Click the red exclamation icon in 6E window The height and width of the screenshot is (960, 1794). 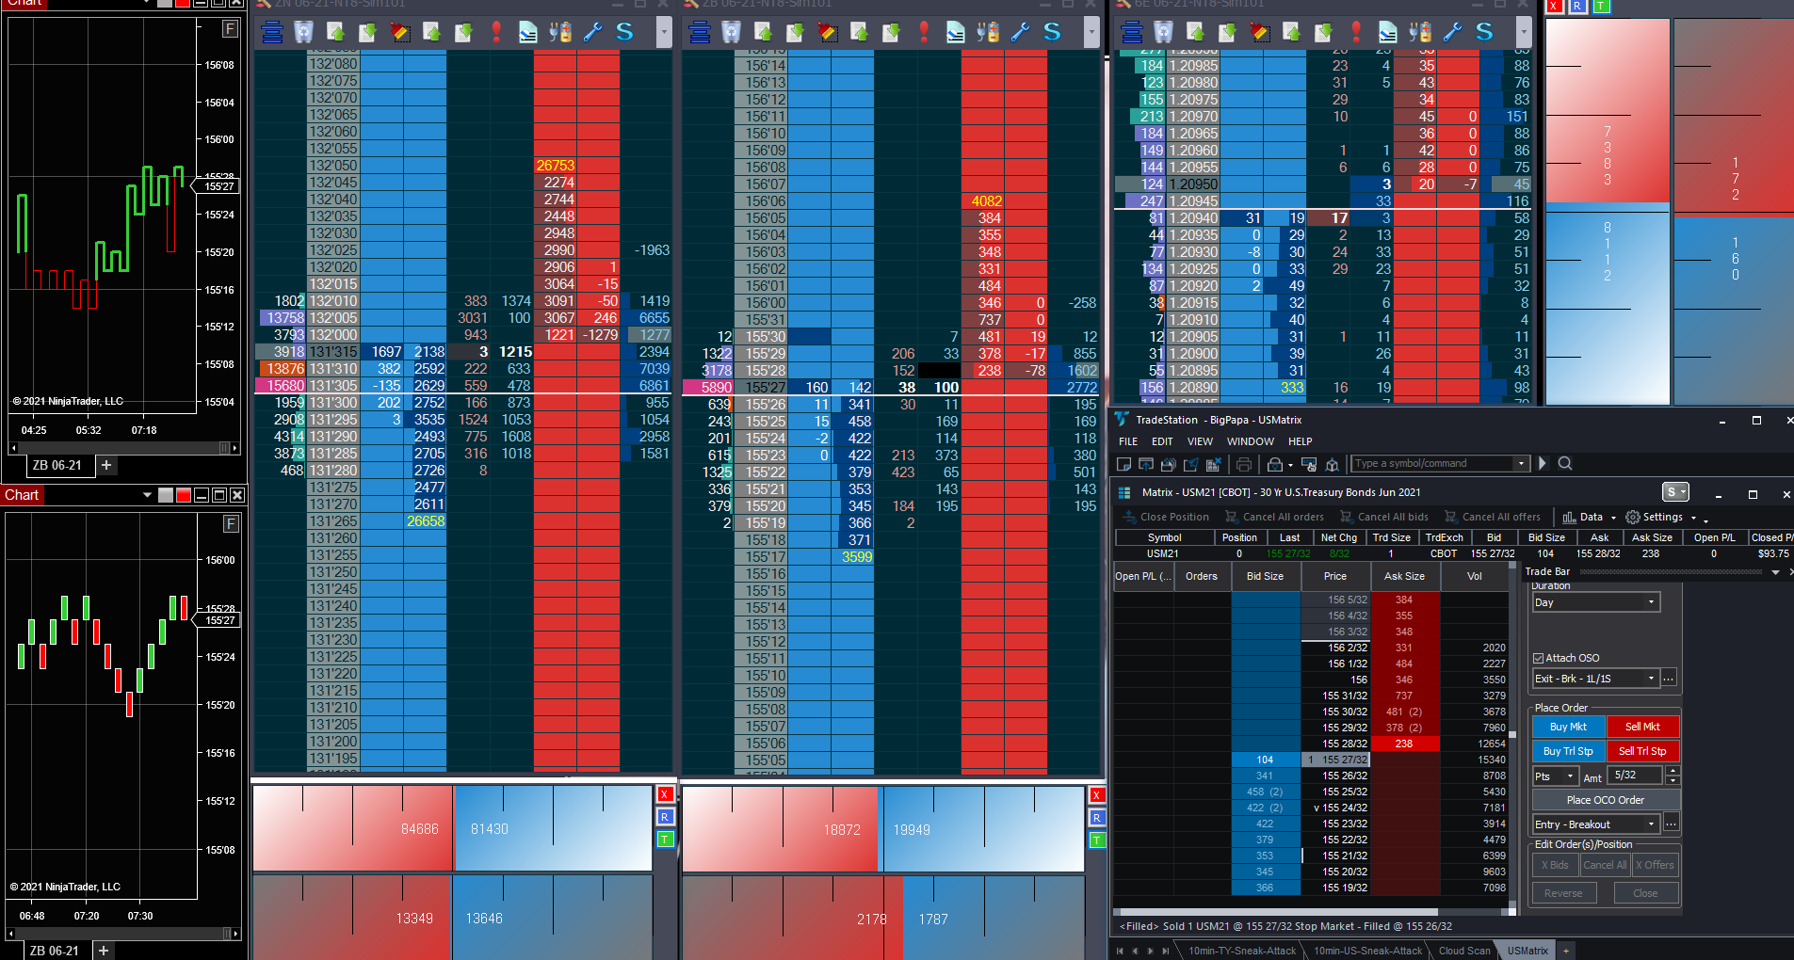(x=1356, y=33)
